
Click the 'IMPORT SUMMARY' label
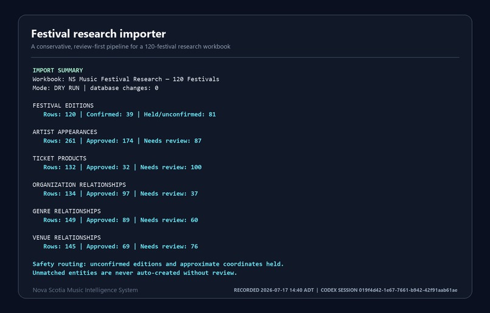tap(58, 70)
